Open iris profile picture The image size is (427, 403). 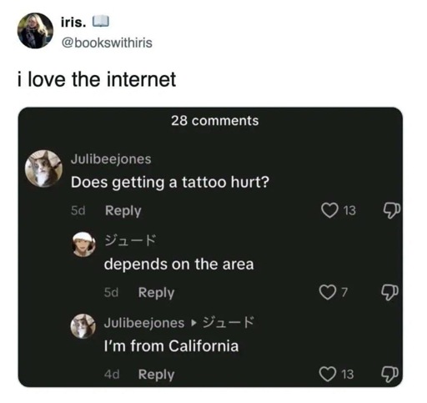[x=35, y=31]
